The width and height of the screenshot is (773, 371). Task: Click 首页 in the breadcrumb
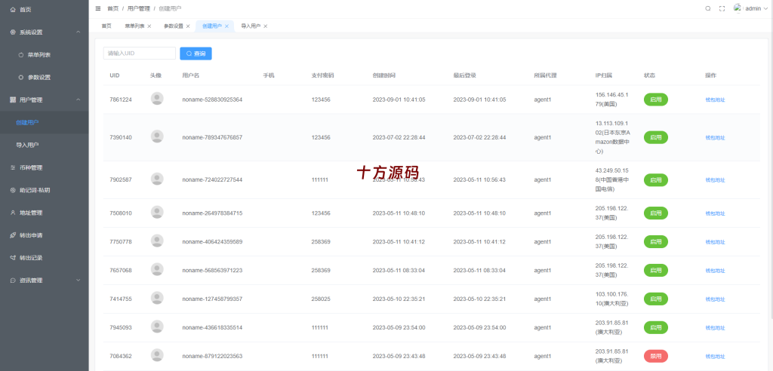[113, 8]
